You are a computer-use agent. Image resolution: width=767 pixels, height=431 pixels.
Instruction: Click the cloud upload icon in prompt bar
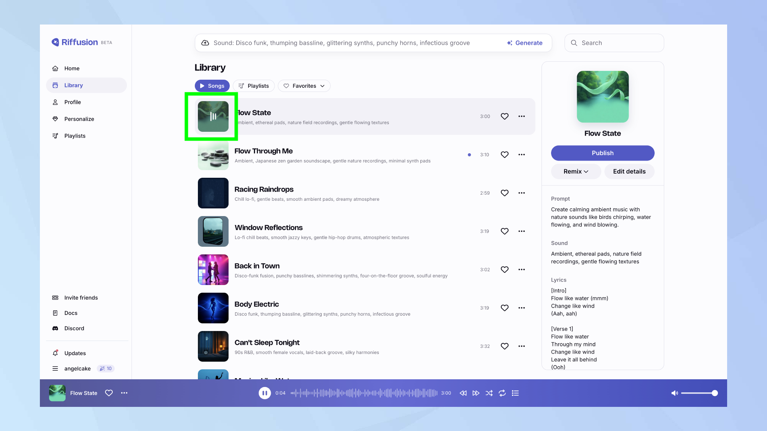pos(205,43)
